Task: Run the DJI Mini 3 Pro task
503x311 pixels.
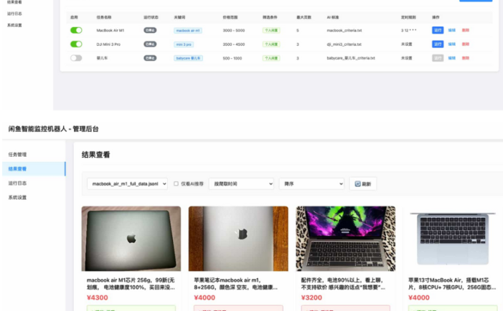Action: (438, 44)
